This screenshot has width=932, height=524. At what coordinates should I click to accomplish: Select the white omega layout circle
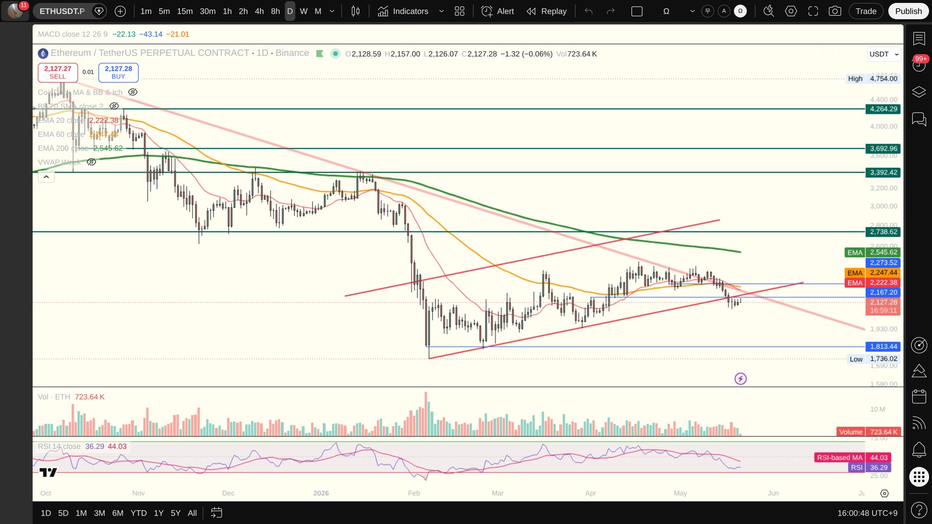coord(740,11)
